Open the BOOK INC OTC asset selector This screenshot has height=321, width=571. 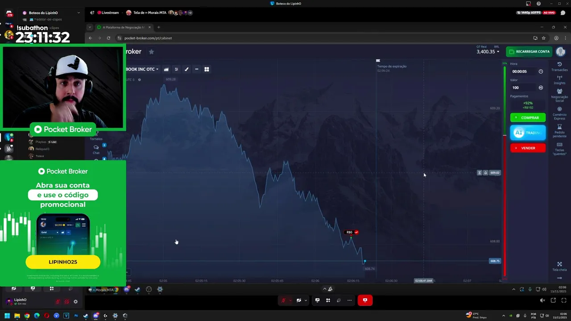pyautogui.click(x=142, y=69)
